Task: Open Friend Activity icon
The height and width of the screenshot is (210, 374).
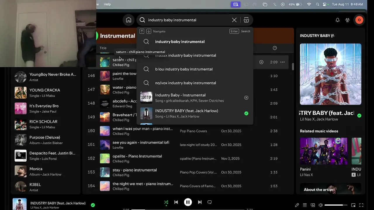Action: click(347, 20)
